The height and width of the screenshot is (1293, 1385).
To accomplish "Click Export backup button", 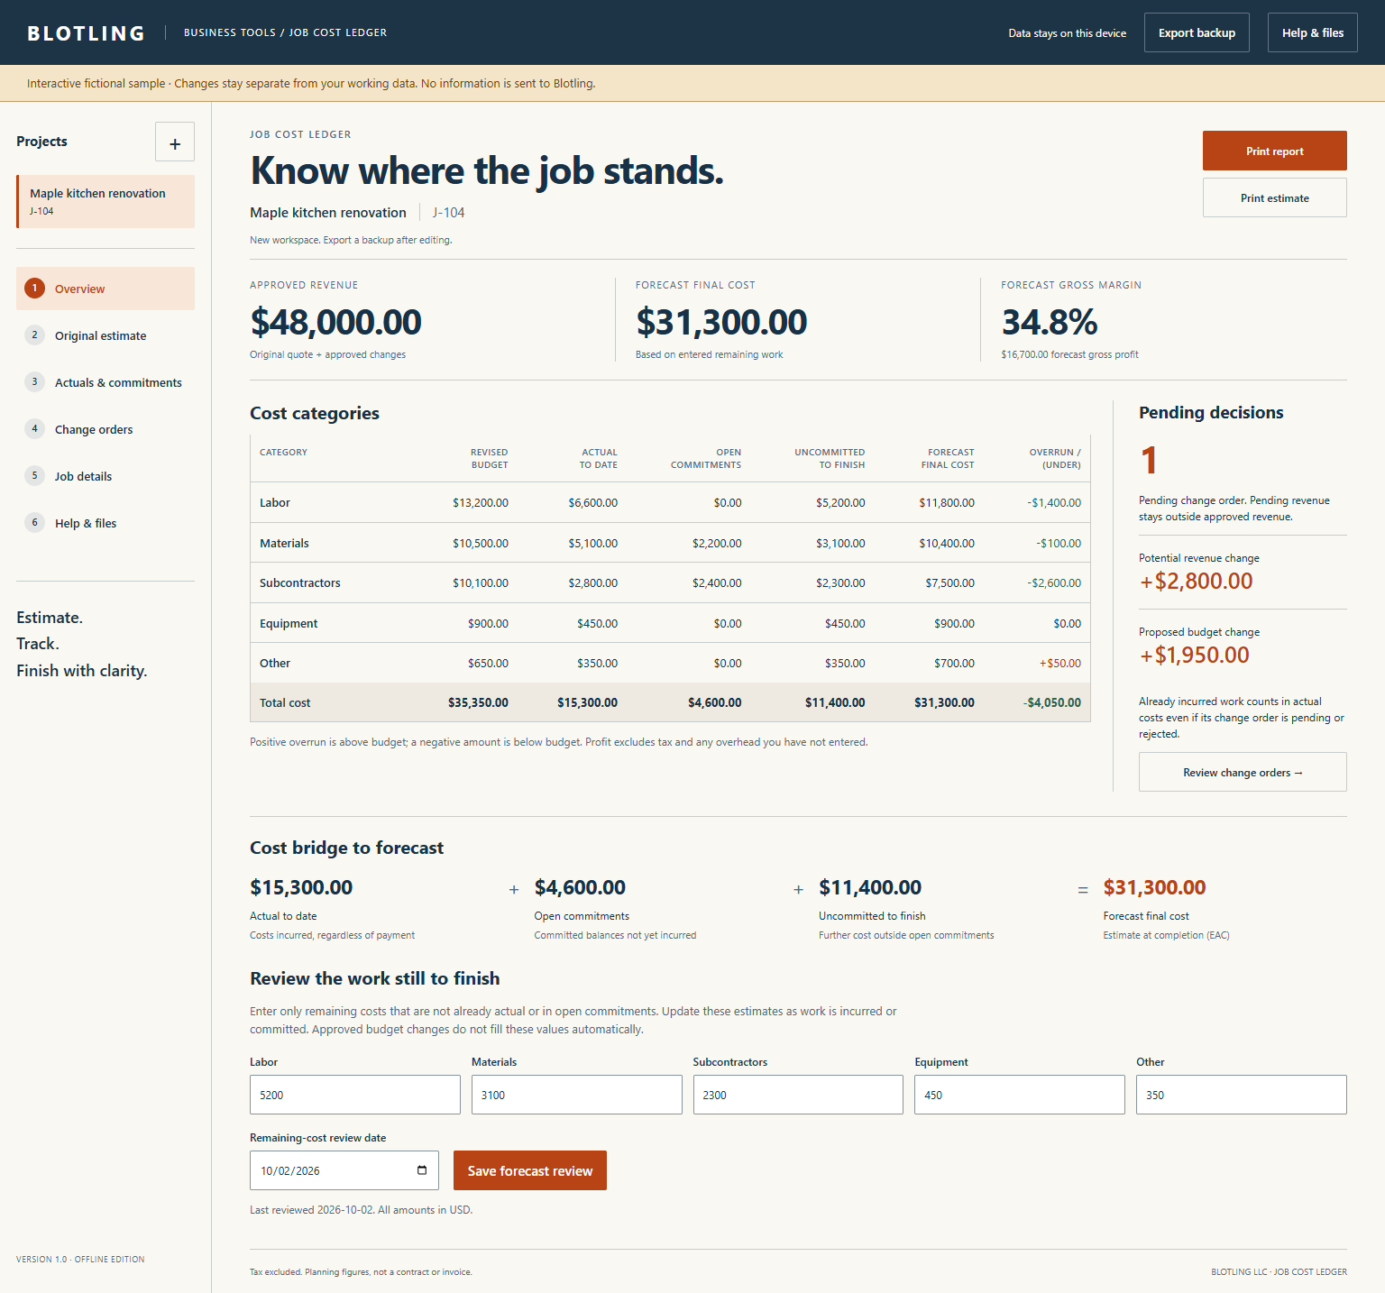I will (x=1197, y=32).
